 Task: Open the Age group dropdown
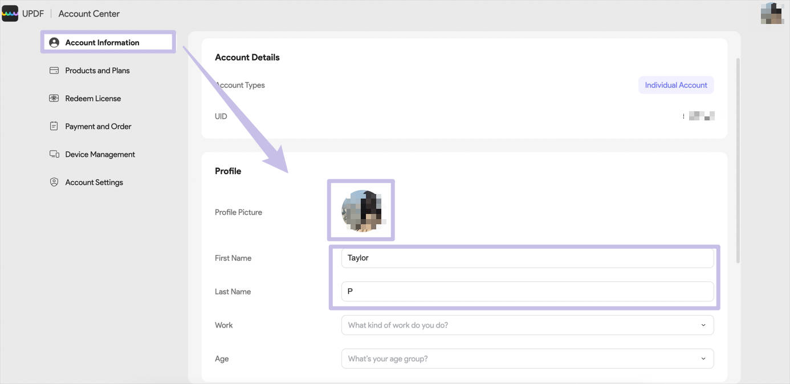[527, 359]
